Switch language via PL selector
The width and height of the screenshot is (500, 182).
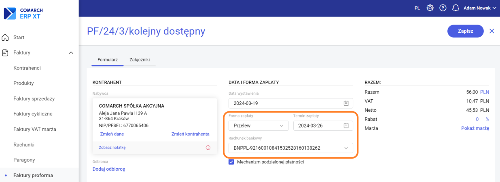click(417, 8)
